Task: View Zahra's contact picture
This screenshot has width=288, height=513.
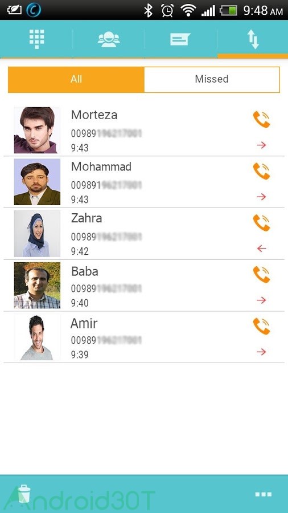Action: [37, 233]
